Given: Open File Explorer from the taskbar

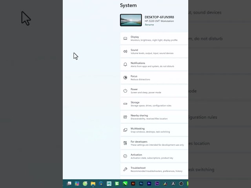Looking at the screenshot, I should click(93, 184).
